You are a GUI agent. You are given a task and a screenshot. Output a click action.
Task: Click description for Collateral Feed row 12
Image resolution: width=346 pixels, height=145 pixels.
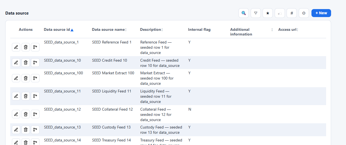(x=156, y=114)
